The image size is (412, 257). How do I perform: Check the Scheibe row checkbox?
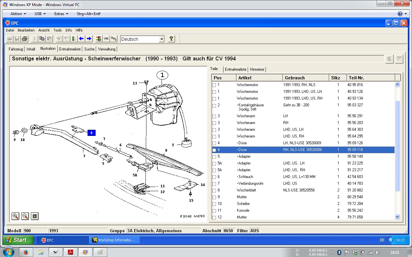pos(214,204)
